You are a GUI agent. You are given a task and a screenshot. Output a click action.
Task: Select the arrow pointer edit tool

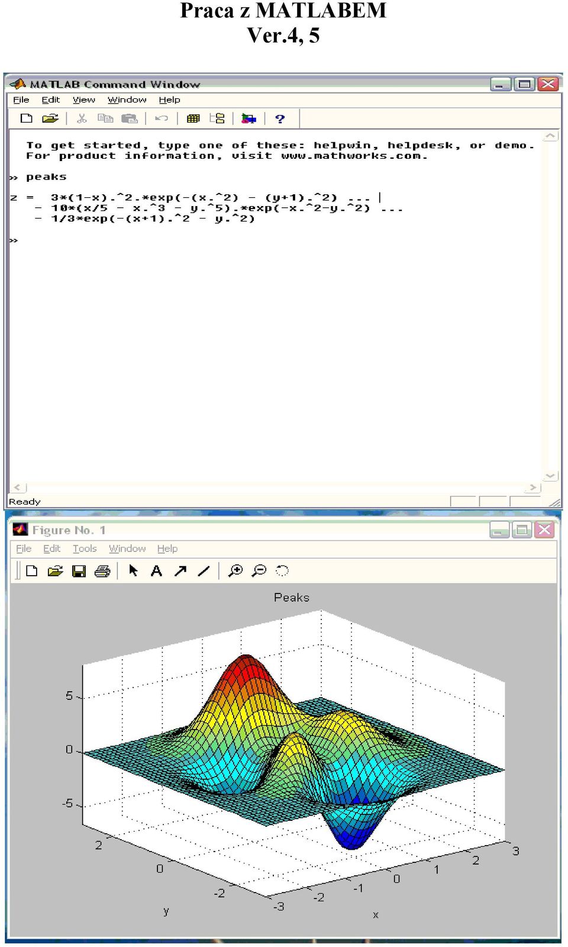[133, 570]
